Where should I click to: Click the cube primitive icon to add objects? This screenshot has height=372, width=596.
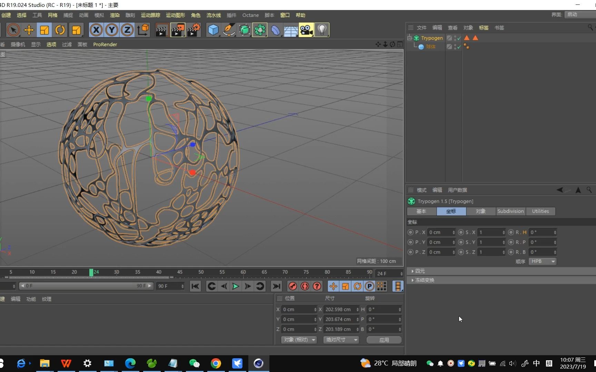tap(213, 30)
